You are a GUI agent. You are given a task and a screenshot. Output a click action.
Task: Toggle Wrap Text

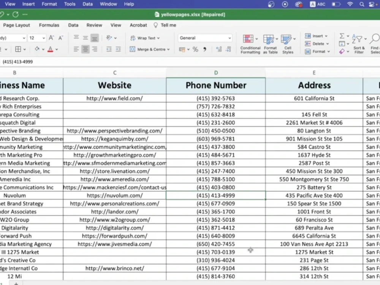tap(145, 38)
